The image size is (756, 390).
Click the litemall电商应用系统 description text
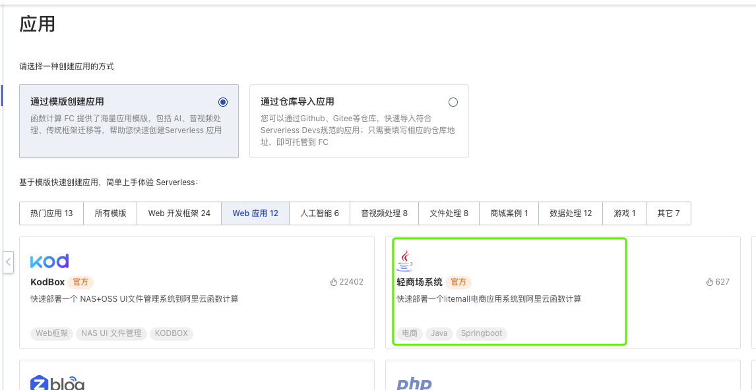pos(489,299)
